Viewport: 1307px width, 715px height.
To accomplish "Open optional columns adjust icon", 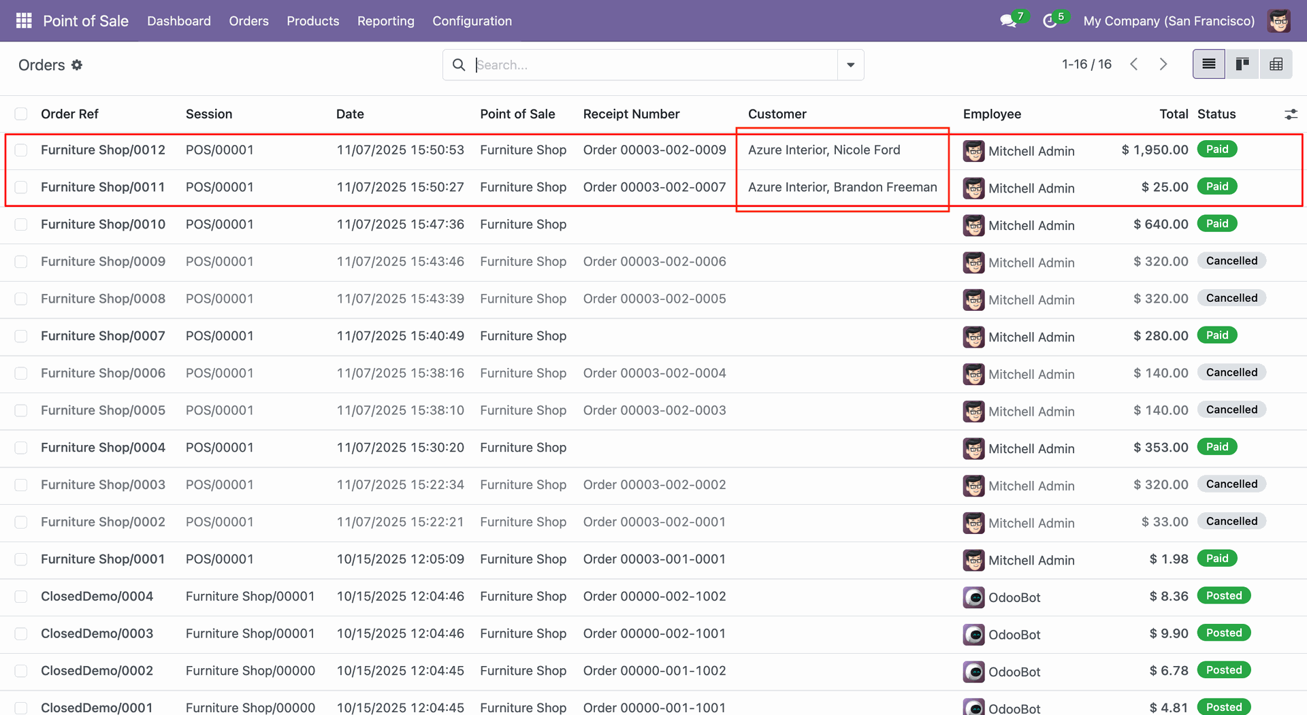I will click(1290, 114).
